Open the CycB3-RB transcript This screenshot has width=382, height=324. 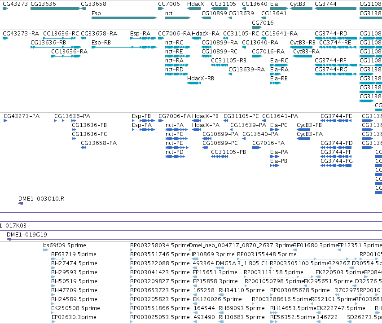(301, 47)
